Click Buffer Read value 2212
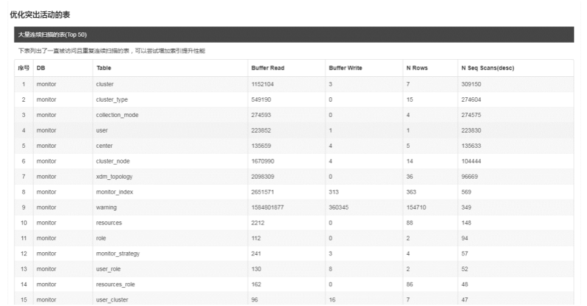The width and height of the screenshot is (587, 306). click(257, 223)
